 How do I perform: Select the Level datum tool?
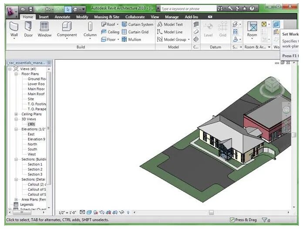tap(208, 29)
